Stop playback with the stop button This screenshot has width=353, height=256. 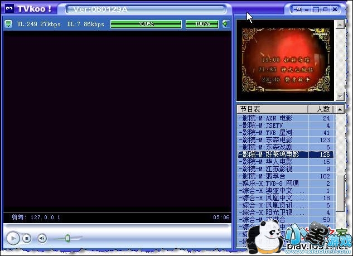click(x=27, y=238)
